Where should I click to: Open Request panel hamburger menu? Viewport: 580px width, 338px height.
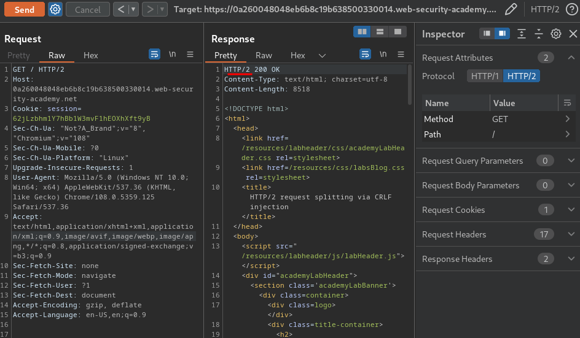(190, 55)
